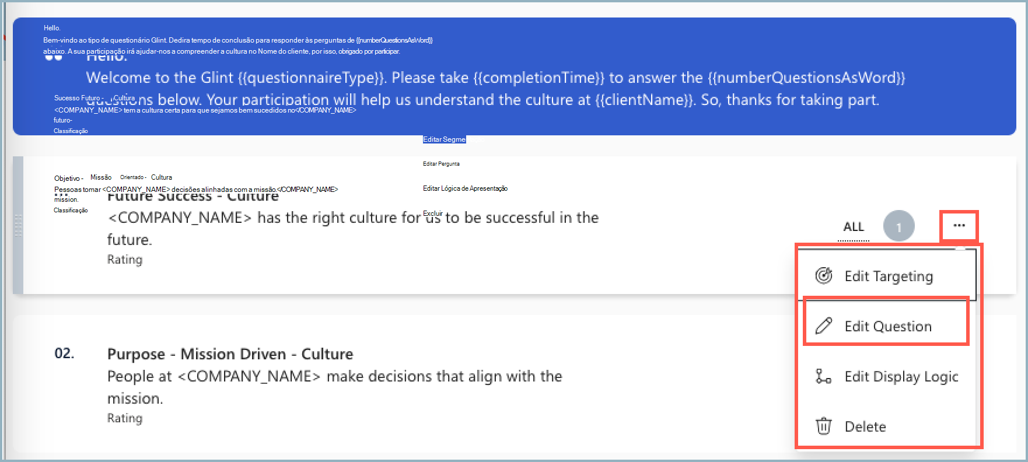This screenshot has height=462, width=1028.
Task: Click the small Excluir text label
Action: point(432,213)
